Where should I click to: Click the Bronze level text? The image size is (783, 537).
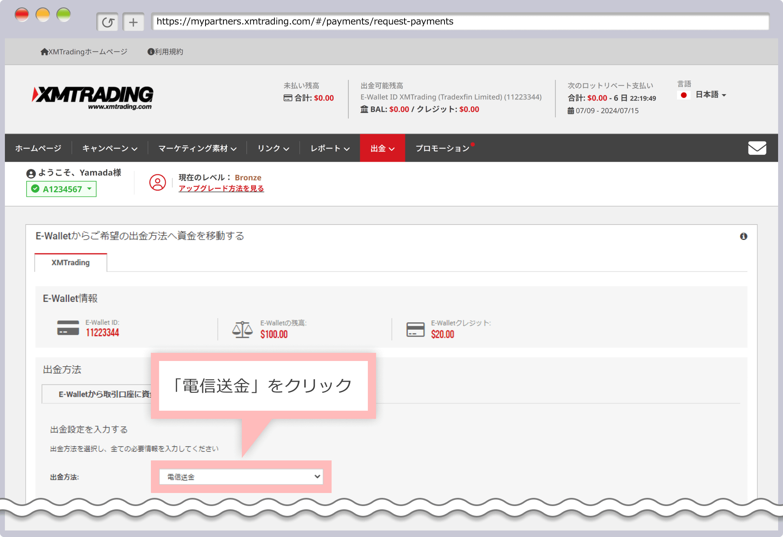point(248,178)
